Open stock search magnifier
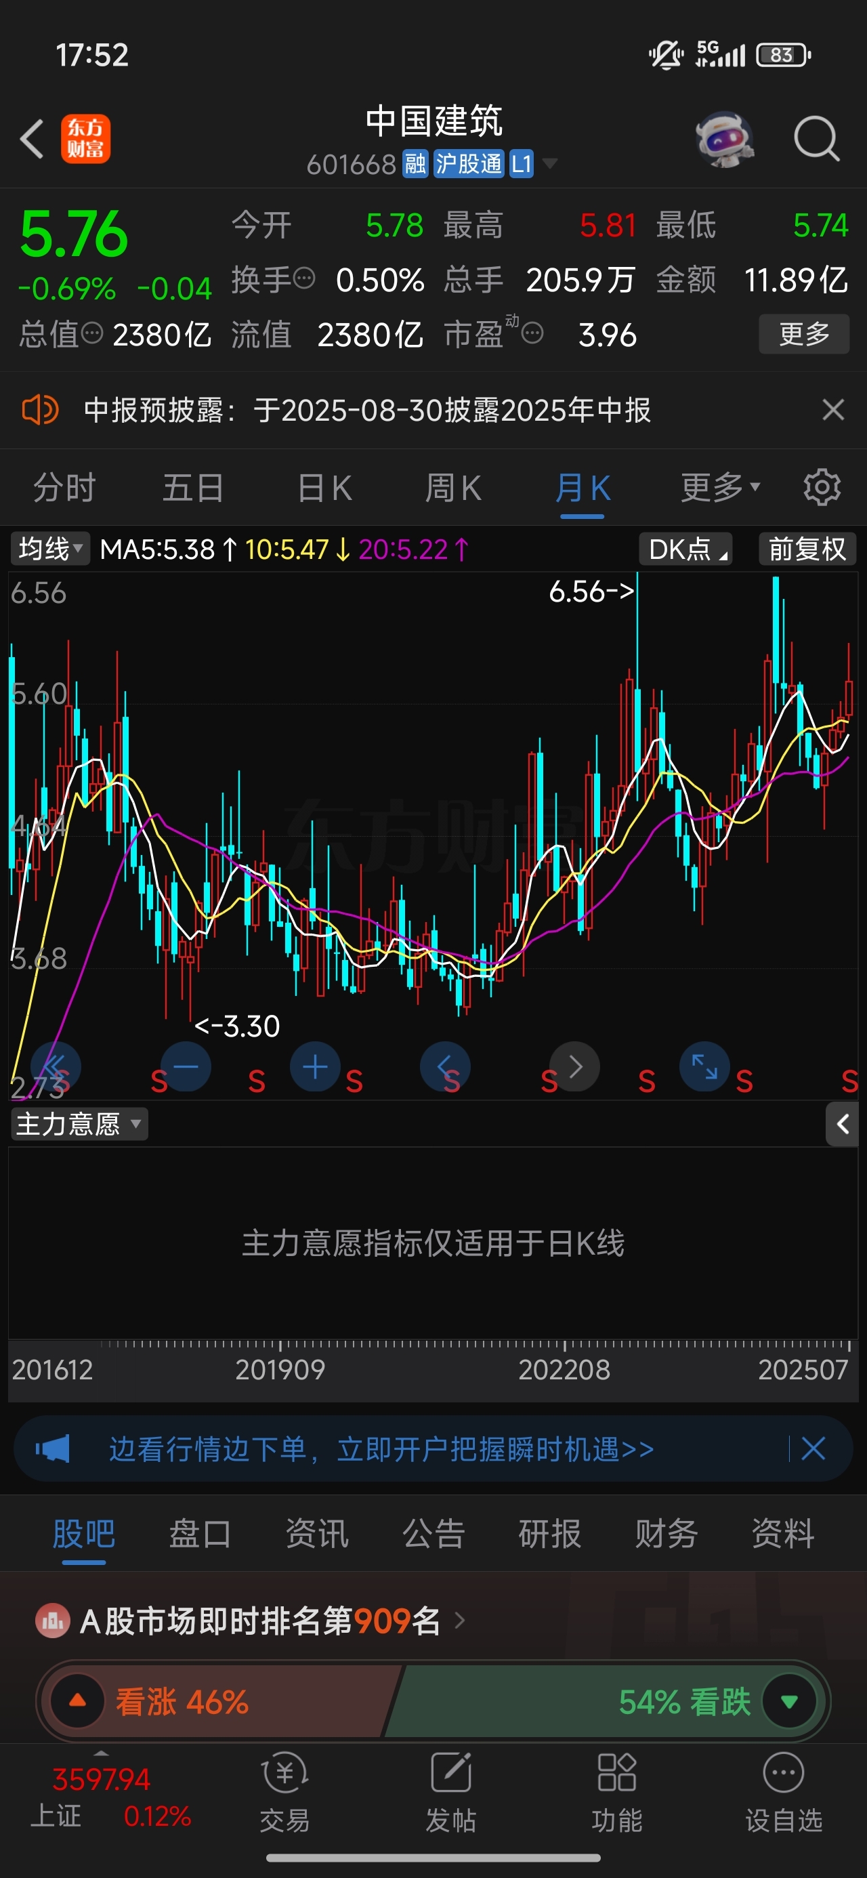The width and height of the screenshot is (867, 1878). [816, 138]
